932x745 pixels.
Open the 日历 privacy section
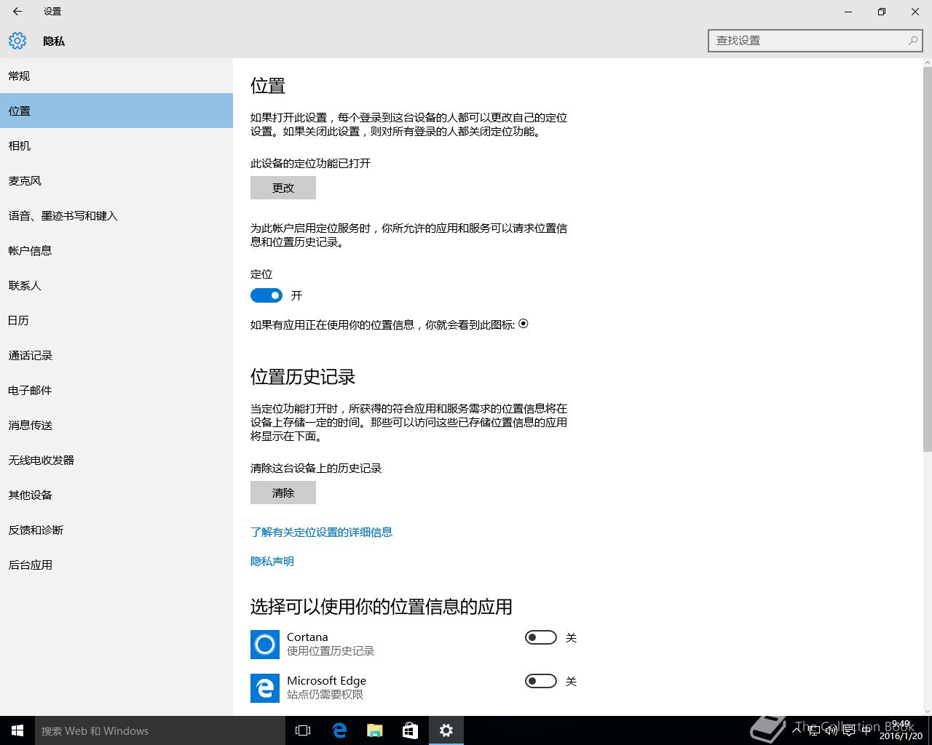pos(116,320)
